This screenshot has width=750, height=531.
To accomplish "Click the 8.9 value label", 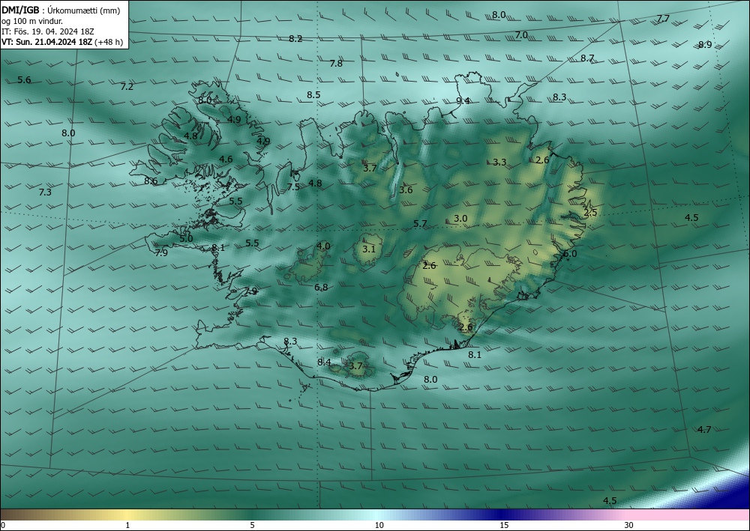I will 705,44.
